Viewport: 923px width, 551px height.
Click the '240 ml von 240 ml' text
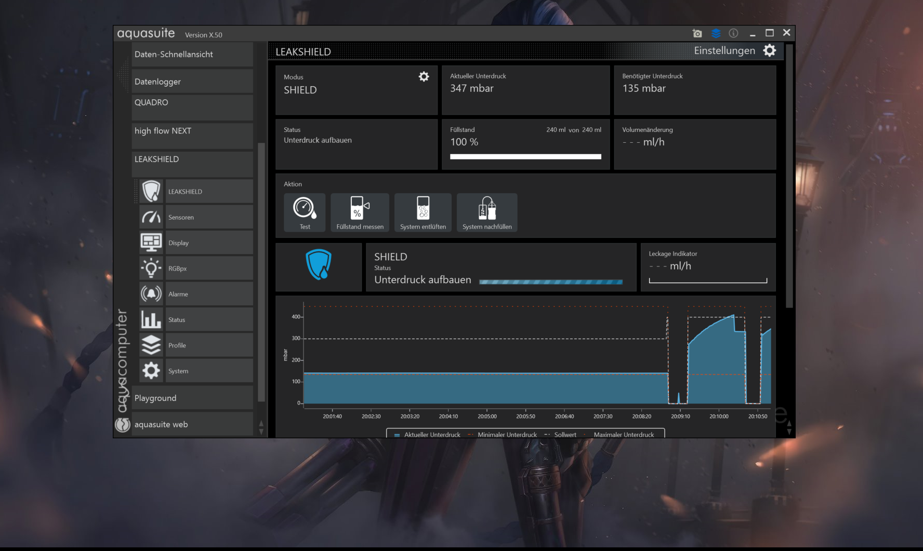pos(574,130)
